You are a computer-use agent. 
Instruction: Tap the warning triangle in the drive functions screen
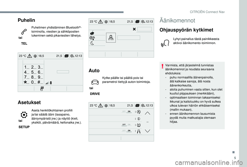(x=100, y=106)
